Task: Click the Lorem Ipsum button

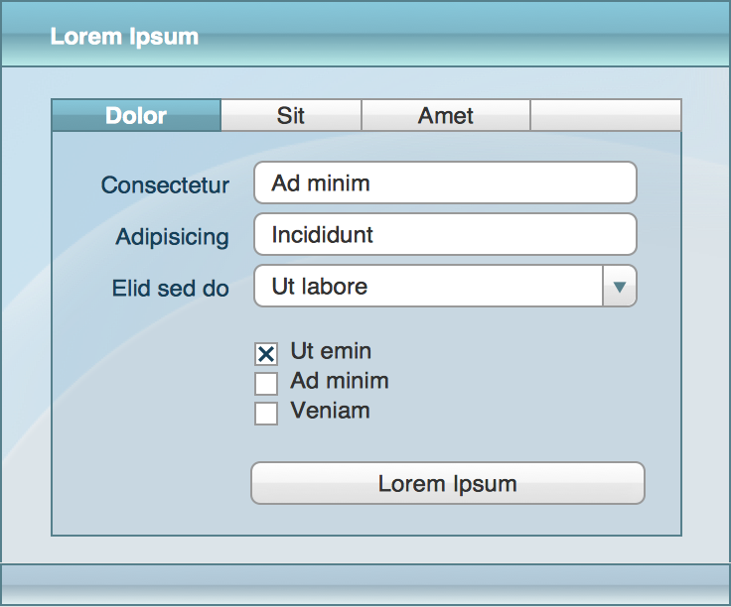Action: pos(448,483)
